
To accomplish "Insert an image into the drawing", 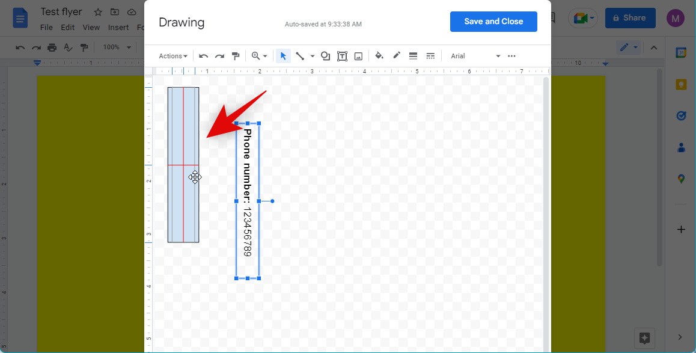I will (x=358, y=56).
